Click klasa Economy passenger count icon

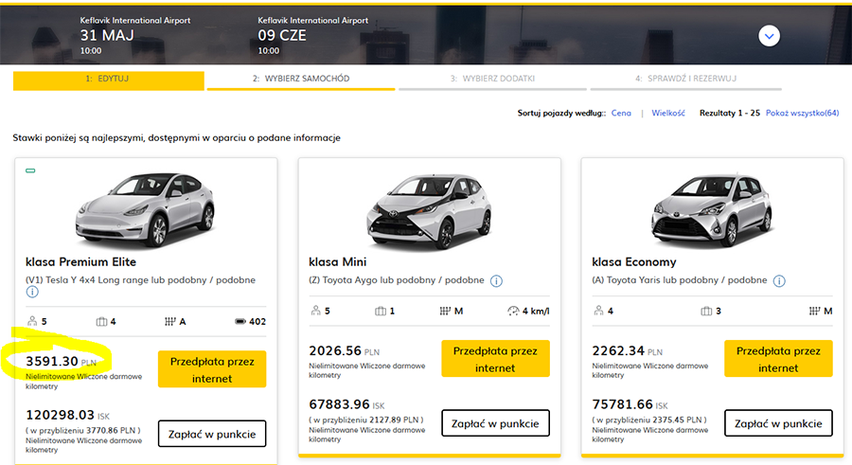[599, 311]
